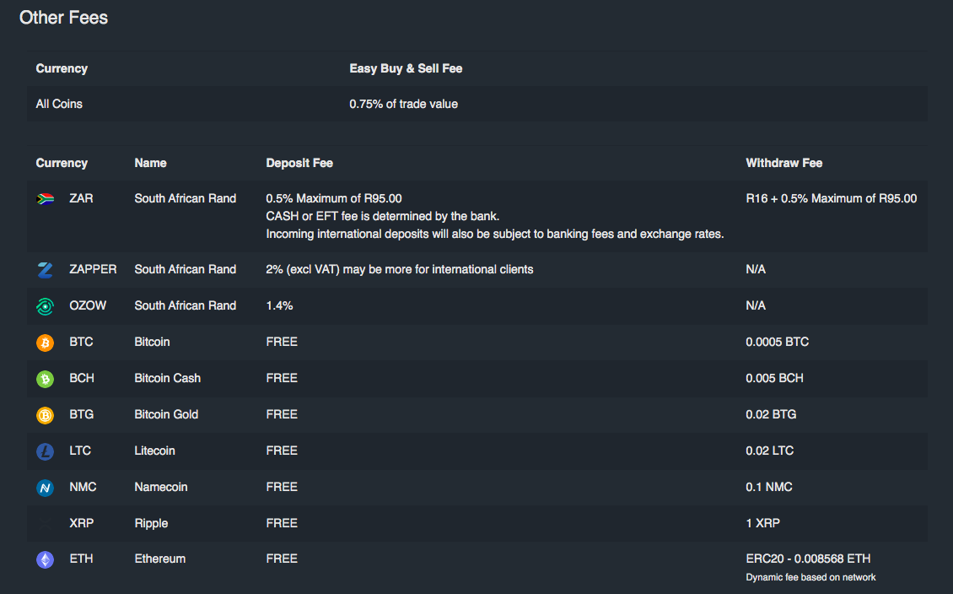The image size is (953, 594).
Task: Click the orange Bitcoin coin icon
Action: click(x=45, y=343)
